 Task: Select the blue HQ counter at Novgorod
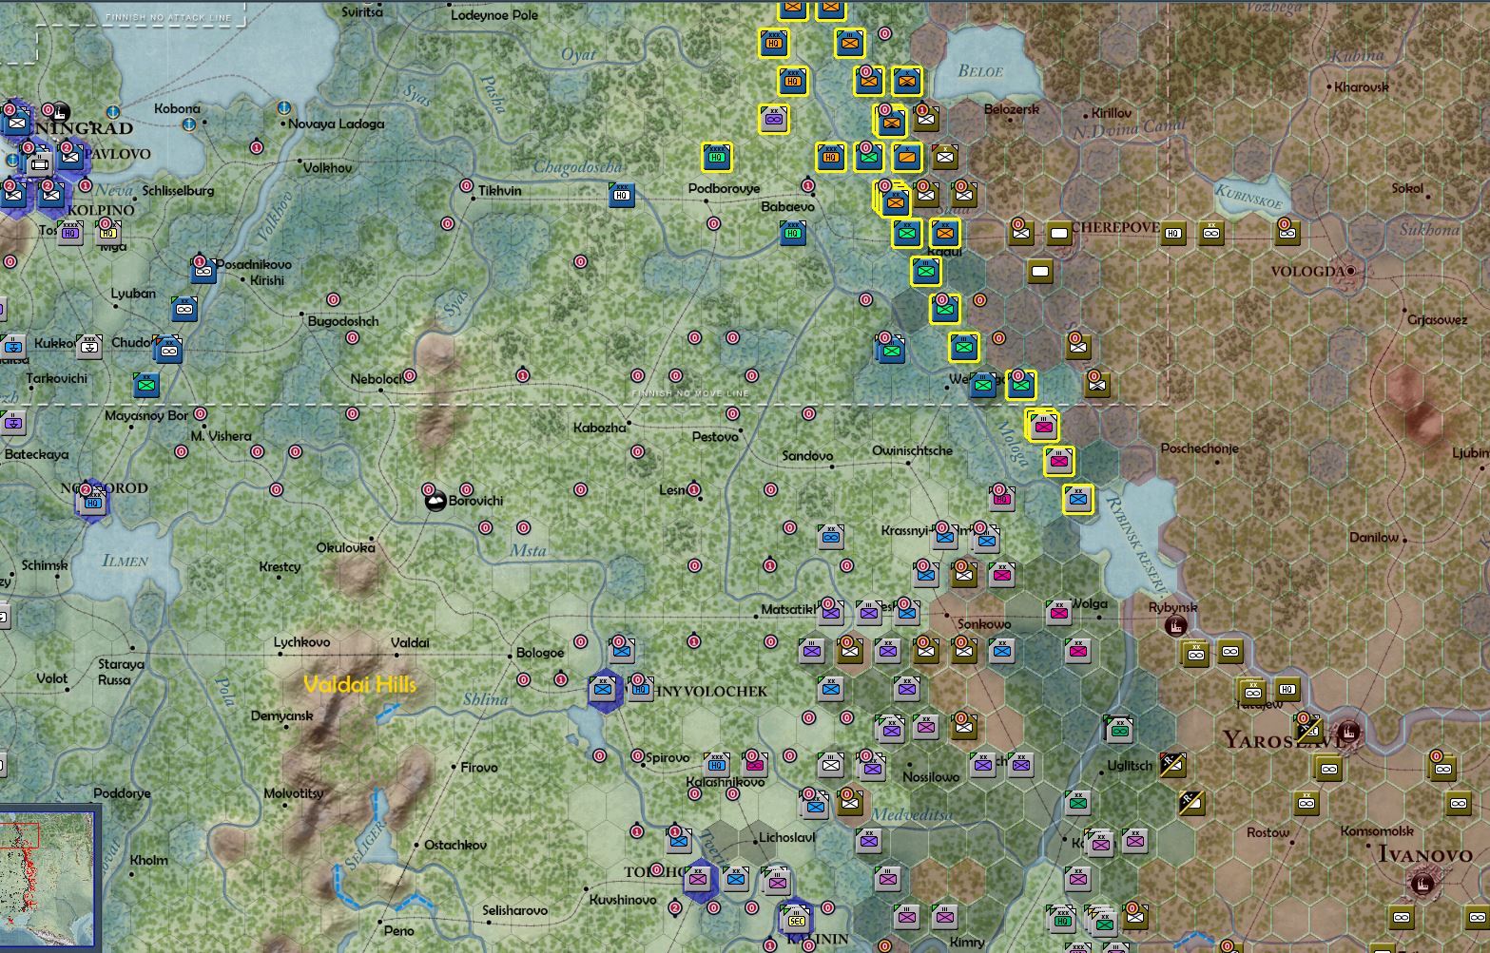(92, 501)
